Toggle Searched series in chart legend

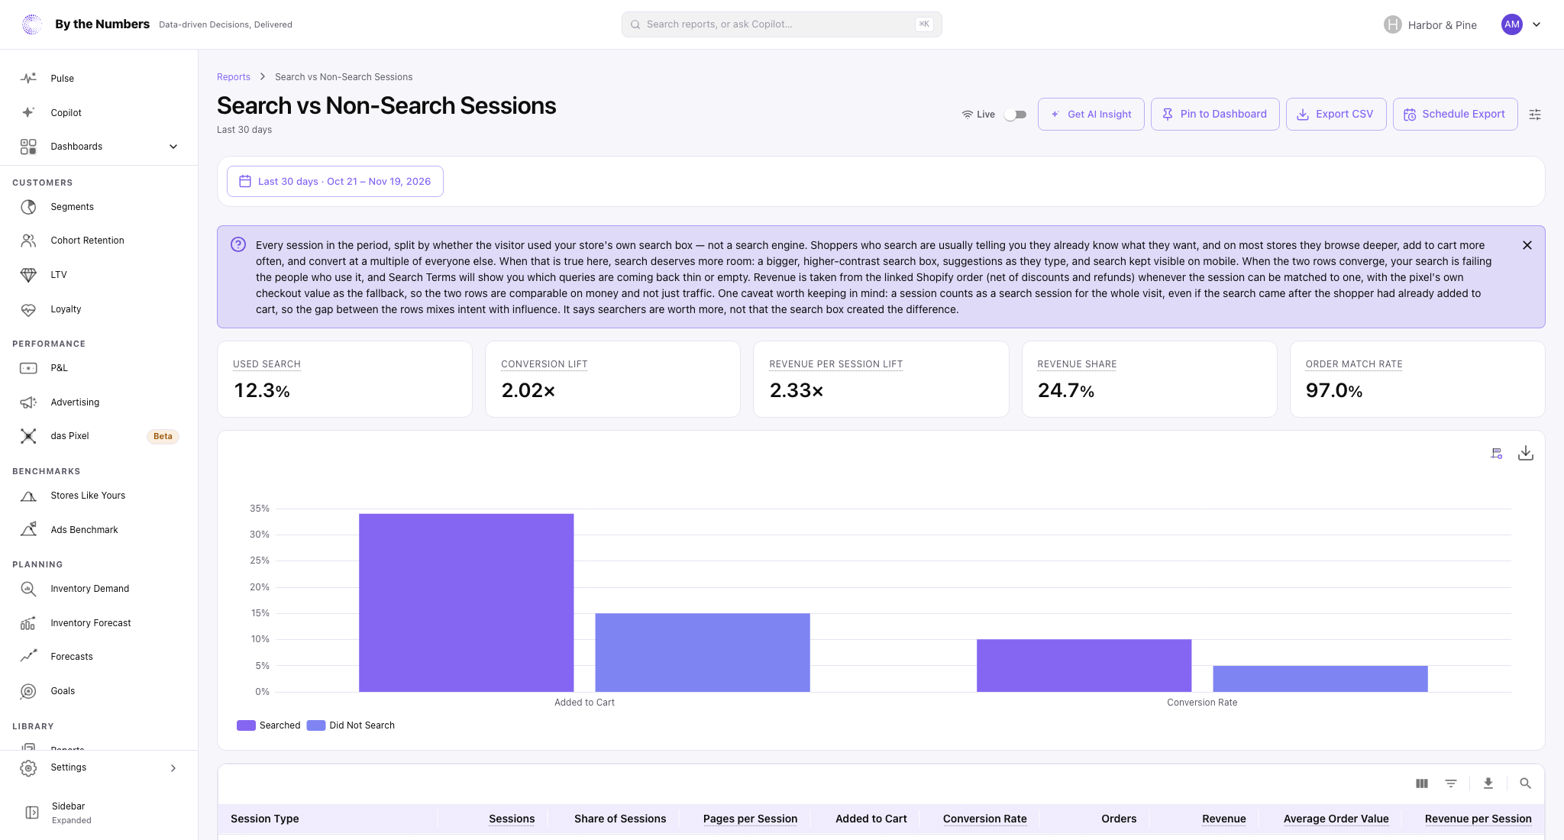click(269, 725)
